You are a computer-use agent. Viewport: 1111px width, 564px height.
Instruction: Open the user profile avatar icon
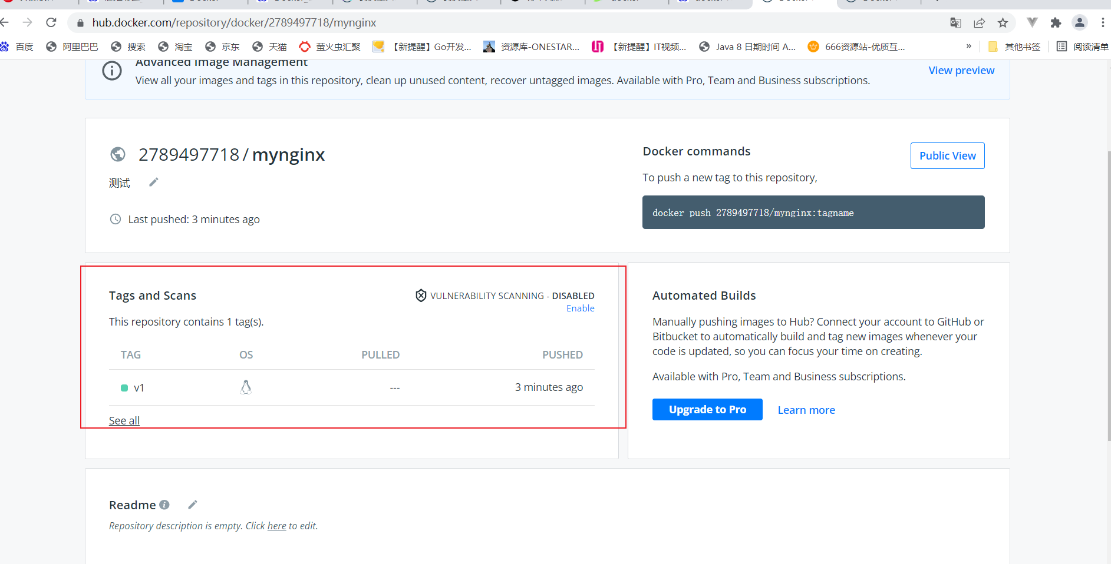pyautogui.click(x=1079, y=22)
